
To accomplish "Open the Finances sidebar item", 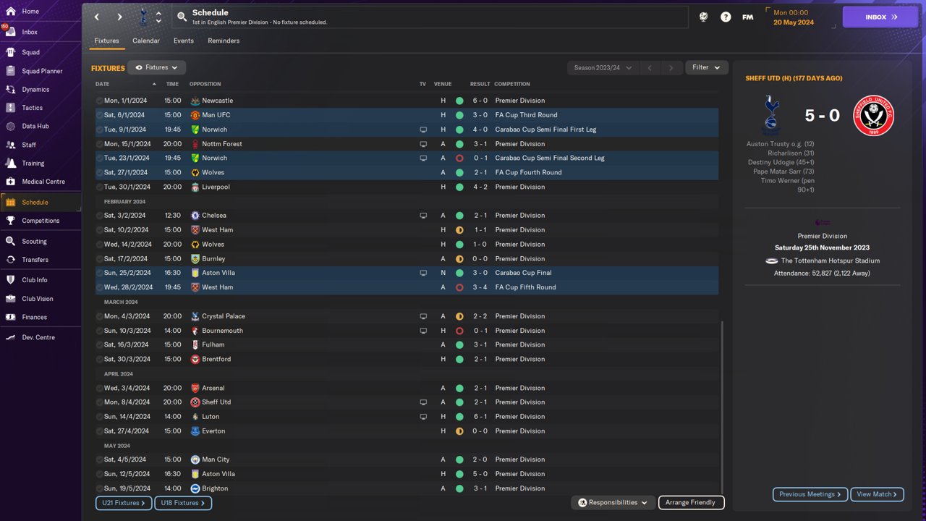I will pos(33,317).
